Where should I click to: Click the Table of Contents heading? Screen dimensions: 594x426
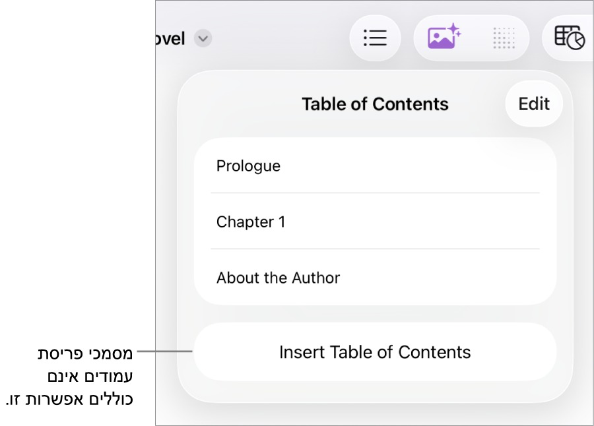(x=375, y=104)
